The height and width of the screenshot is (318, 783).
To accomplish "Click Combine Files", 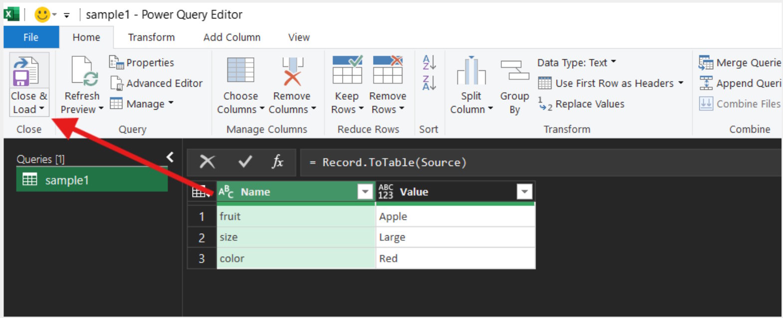I will coord(740,104).
